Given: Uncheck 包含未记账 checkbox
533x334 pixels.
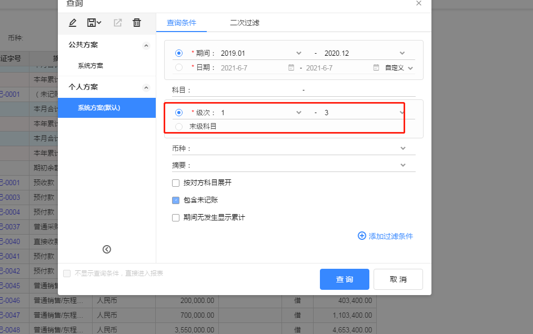Looking at the screenshot, I should pyautogui.click(x=176, y=200).
